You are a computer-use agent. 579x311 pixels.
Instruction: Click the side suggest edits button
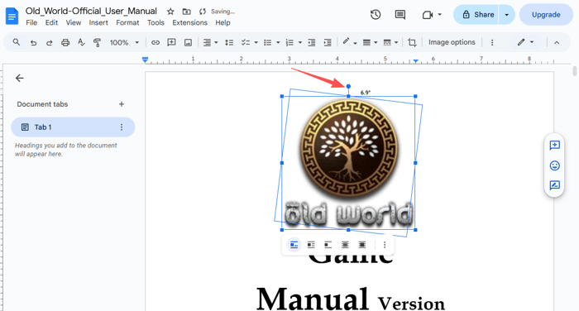555,185
